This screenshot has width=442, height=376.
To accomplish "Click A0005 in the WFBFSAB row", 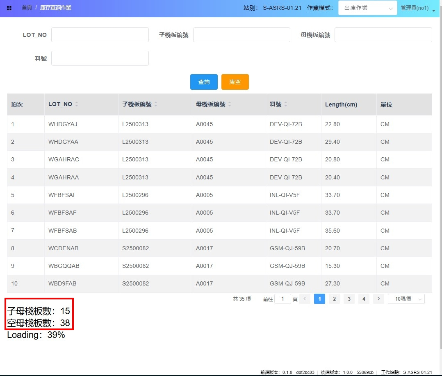I will pyautogui.click(x=204, y=231).
